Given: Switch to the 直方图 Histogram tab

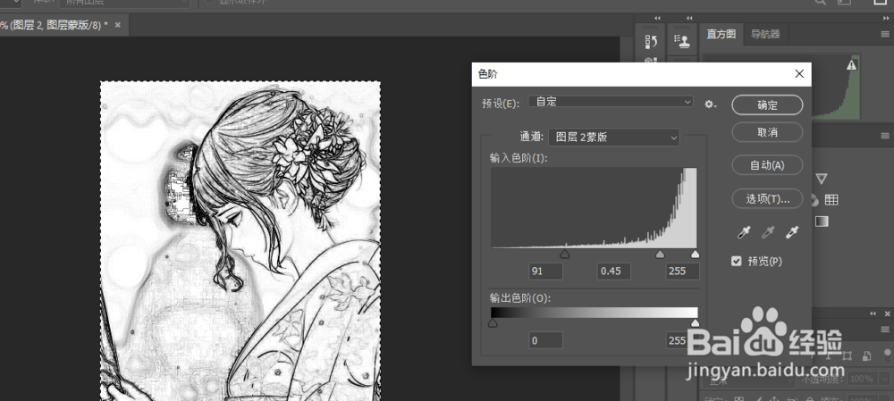Looking at the screenshot, I should click(x=721, y=34).
